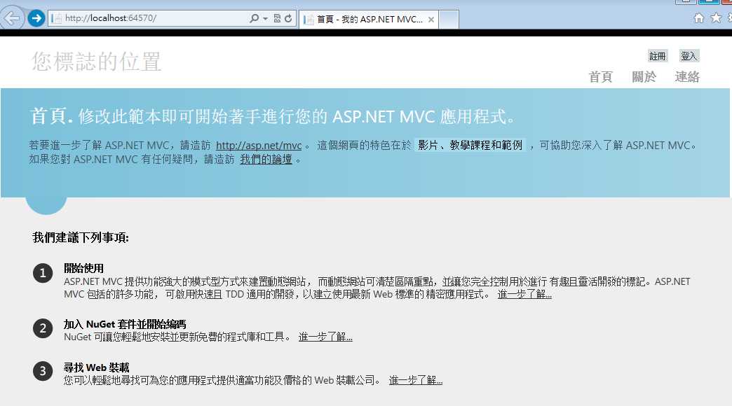This screenshot has width=732, height=406.
Task: Click 影片、教學課程和範例 highlighted text
Action: click(x=470, y=145)
